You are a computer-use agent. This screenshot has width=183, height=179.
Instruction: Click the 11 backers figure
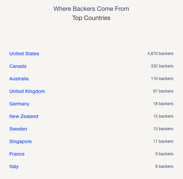163,141
